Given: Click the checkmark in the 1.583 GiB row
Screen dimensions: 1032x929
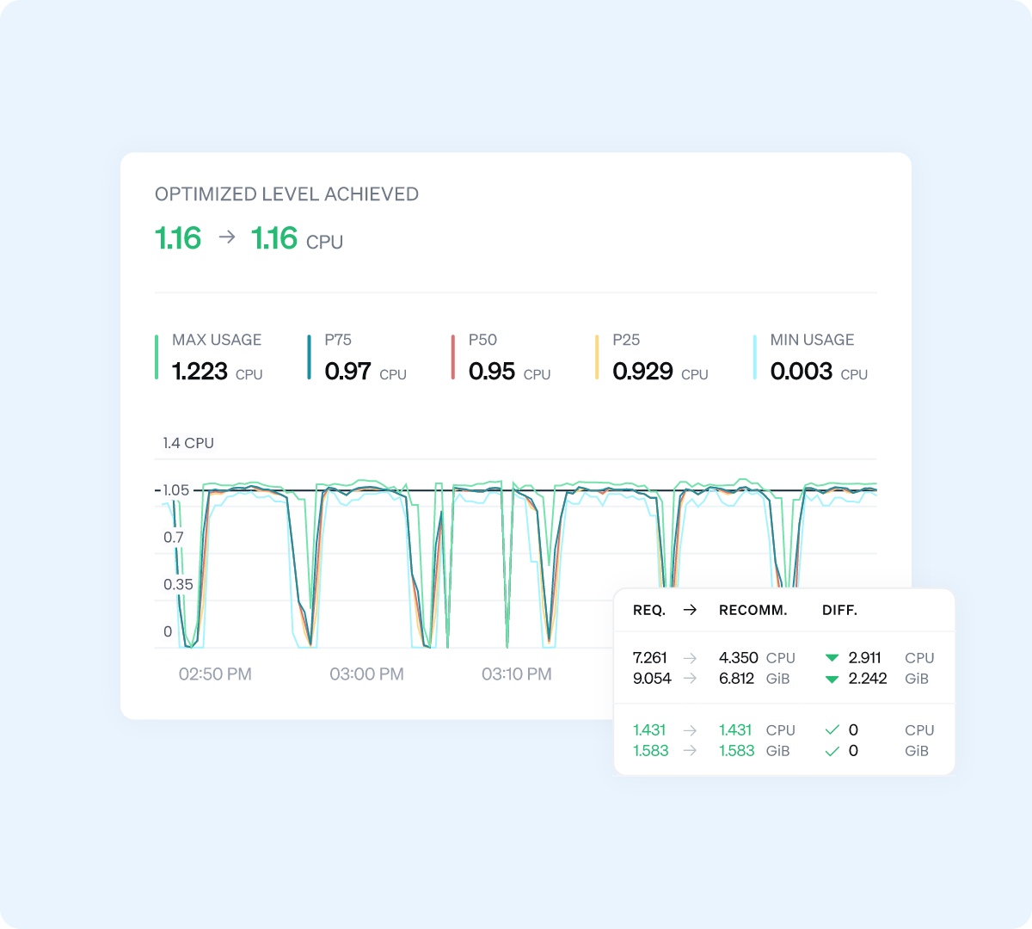Looking at the screenshot, I should 832,751.
